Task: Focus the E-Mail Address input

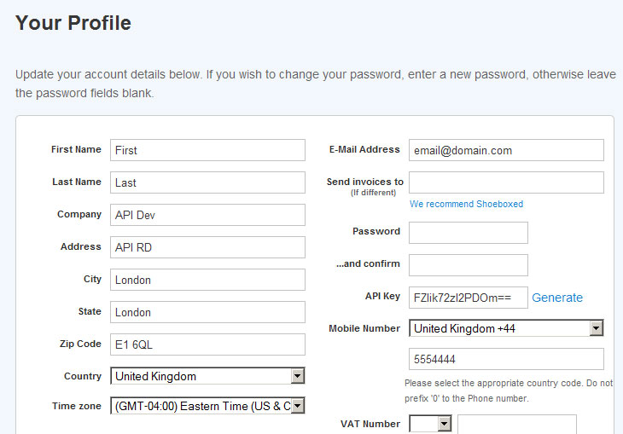Action: 506,150
